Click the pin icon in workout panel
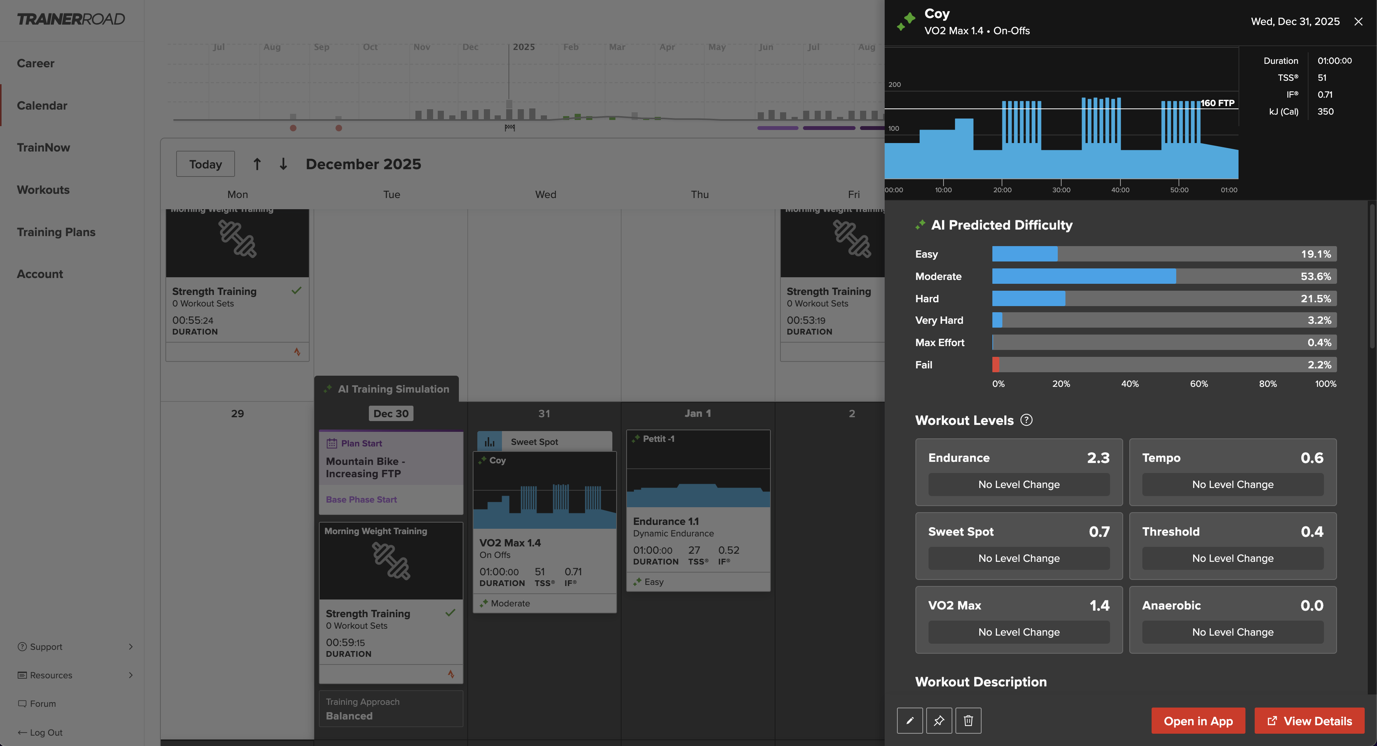Viewport: 1377px width, 746px height. click(x=939, y=720)
